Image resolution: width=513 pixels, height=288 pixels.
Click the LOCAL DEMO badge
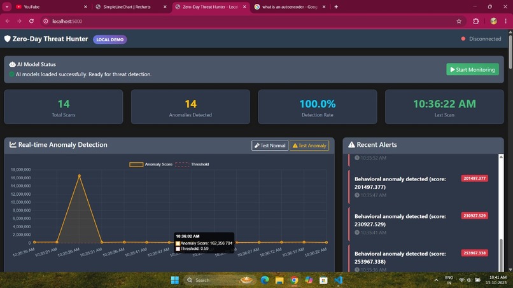pyautogui.click(x=110, y=39)
